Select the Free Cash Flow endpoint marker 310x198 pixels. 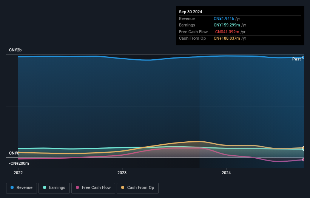(304, 159)
